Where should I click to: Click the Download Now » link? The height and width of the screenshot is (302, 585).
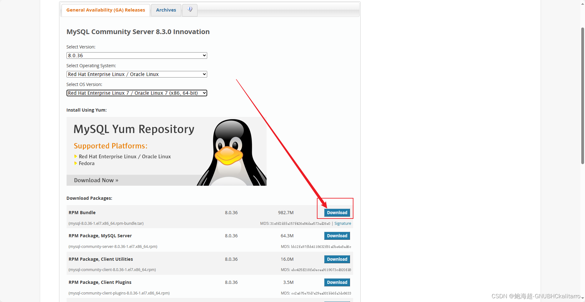[x=96, y=180]
